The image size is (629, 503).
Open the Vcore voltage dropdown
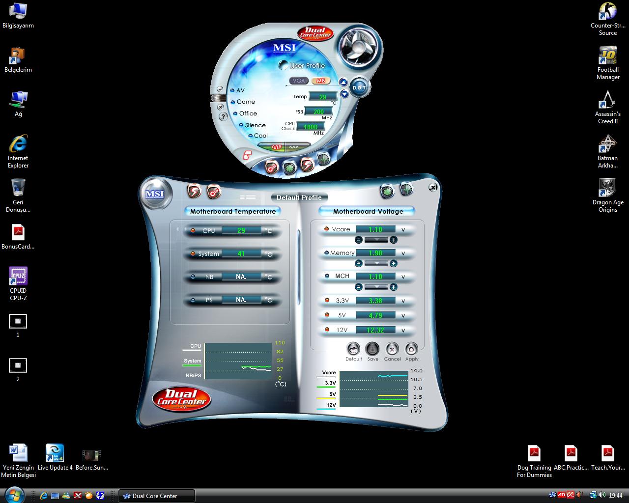[x=376, y=240]
